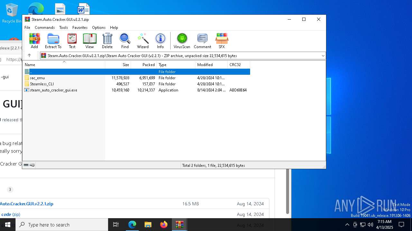Click the Auto.Cracker.GUI.v2.2.1.zip download link
The height and width of the screenshot is (231, 412).
tap(27, 204)
